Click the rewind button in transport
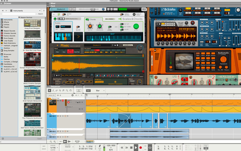241x151 pixels. click(122, 148)
